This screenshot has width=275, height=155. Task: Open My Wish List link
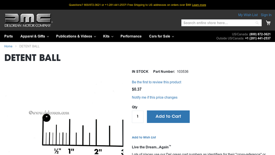[x=248, y=15]
